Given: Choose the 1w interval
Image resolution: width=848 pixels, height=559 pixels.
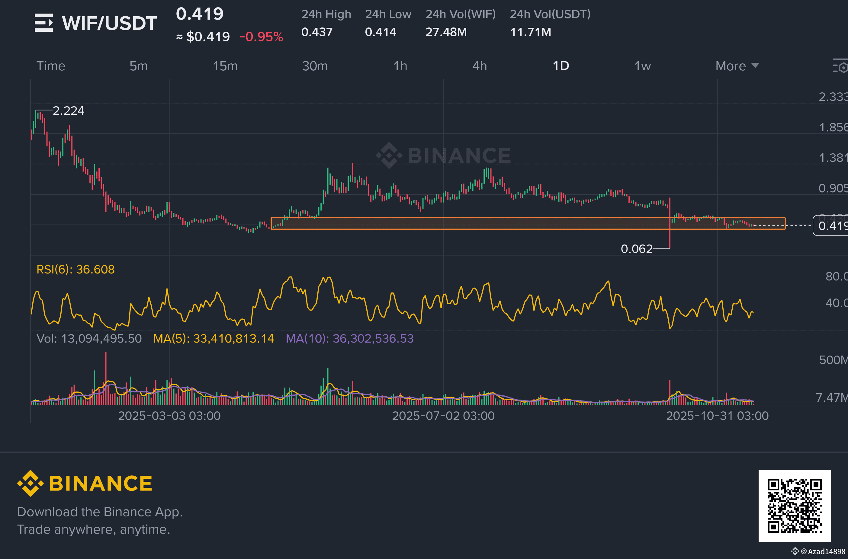Looking at the screenshot, I should [x=642, y=66].
